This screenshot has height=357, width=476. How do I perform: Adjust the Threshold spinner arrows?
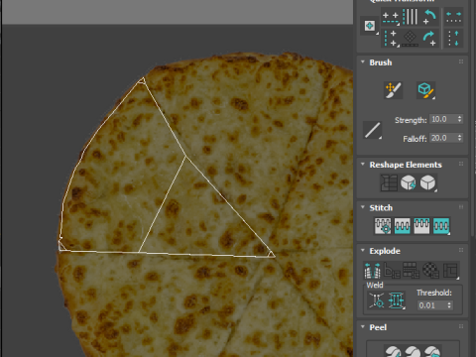449,305
